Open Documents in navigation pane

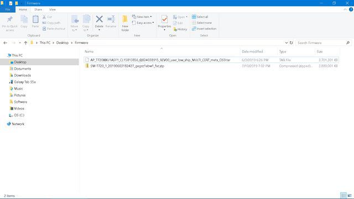point(20,69)
